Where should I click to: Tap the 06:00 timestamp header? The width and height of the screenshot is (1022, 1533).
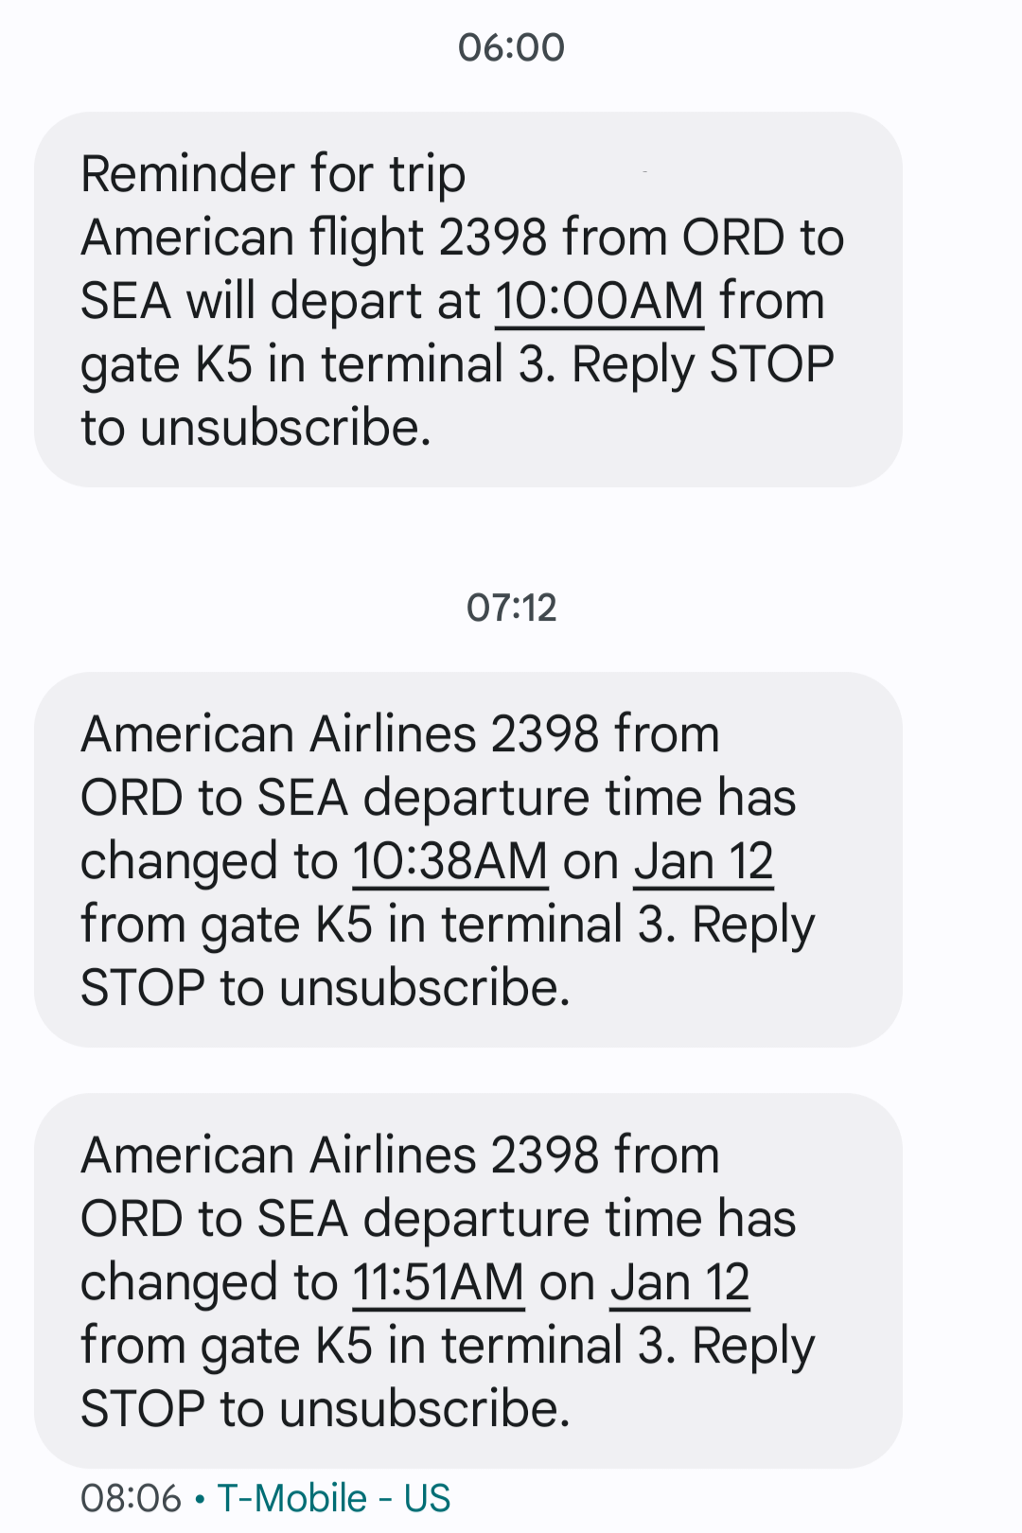[x=511, y=47]
